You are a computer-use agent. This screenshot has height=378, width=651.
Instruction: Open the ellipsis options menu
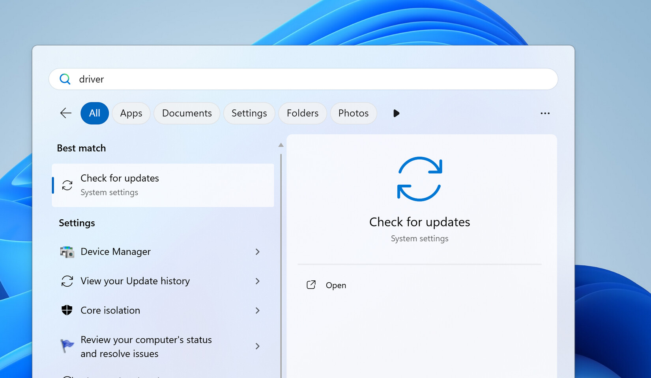[x=545, y=113]
